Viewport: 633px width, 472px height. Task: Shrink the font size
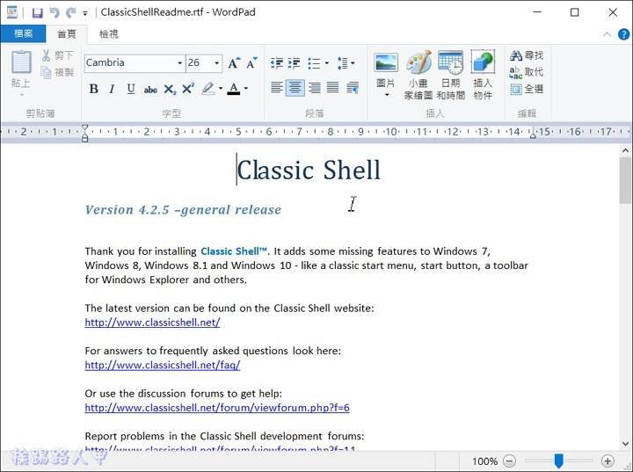pos(252,63)
